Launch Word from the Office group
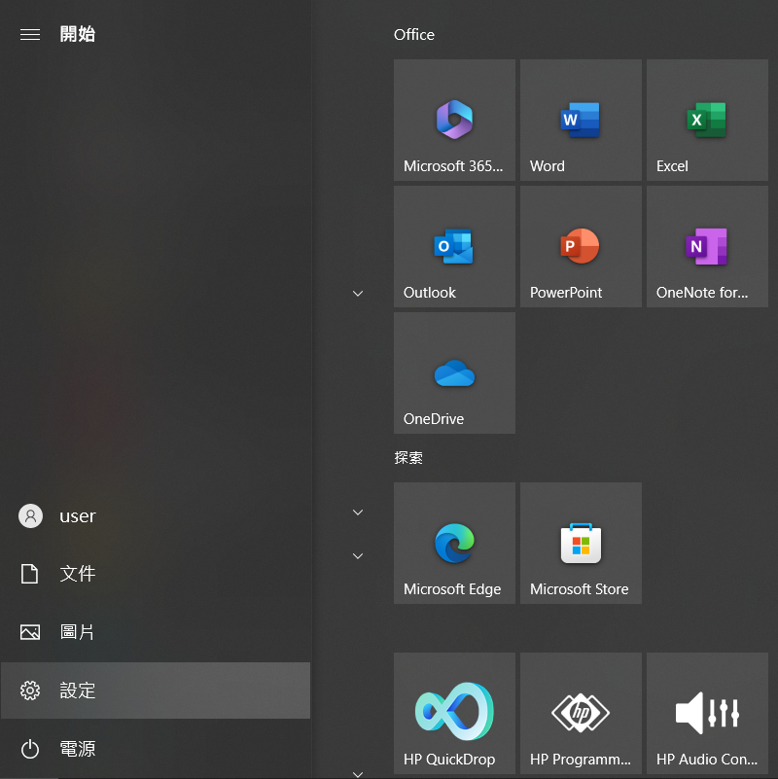 click(x=581, y=120)
